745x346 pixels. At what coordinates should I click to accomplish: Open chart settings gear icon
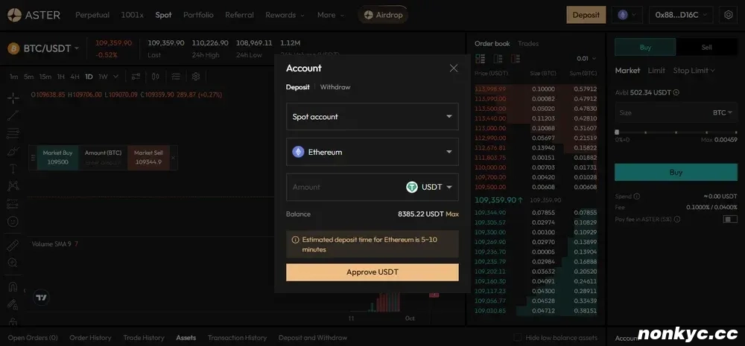[x=196, y=77]
